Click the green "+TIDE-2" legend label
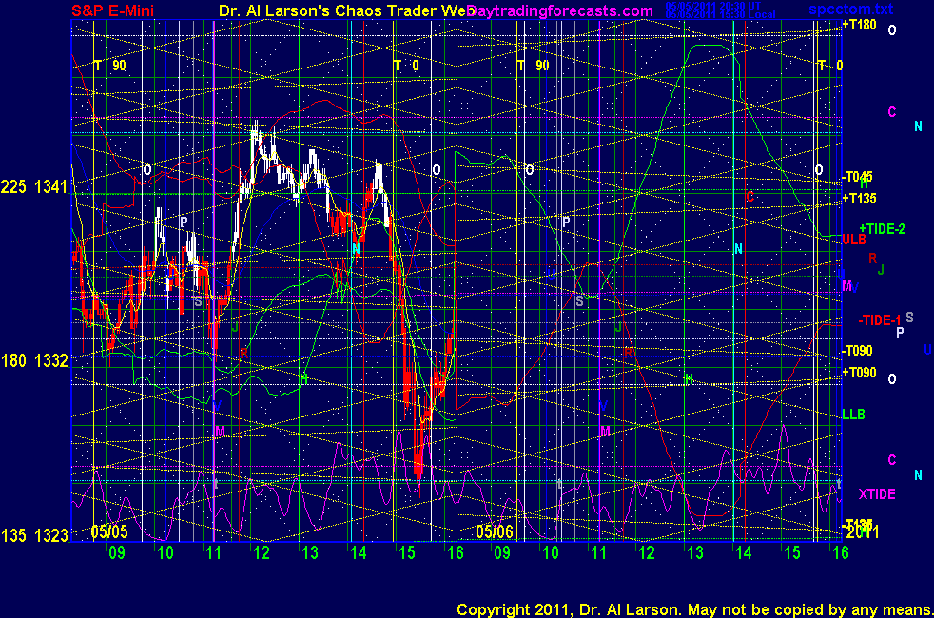The width and height of the screenshot is (934, 618). pyautogui.click(x=882, y=229)
